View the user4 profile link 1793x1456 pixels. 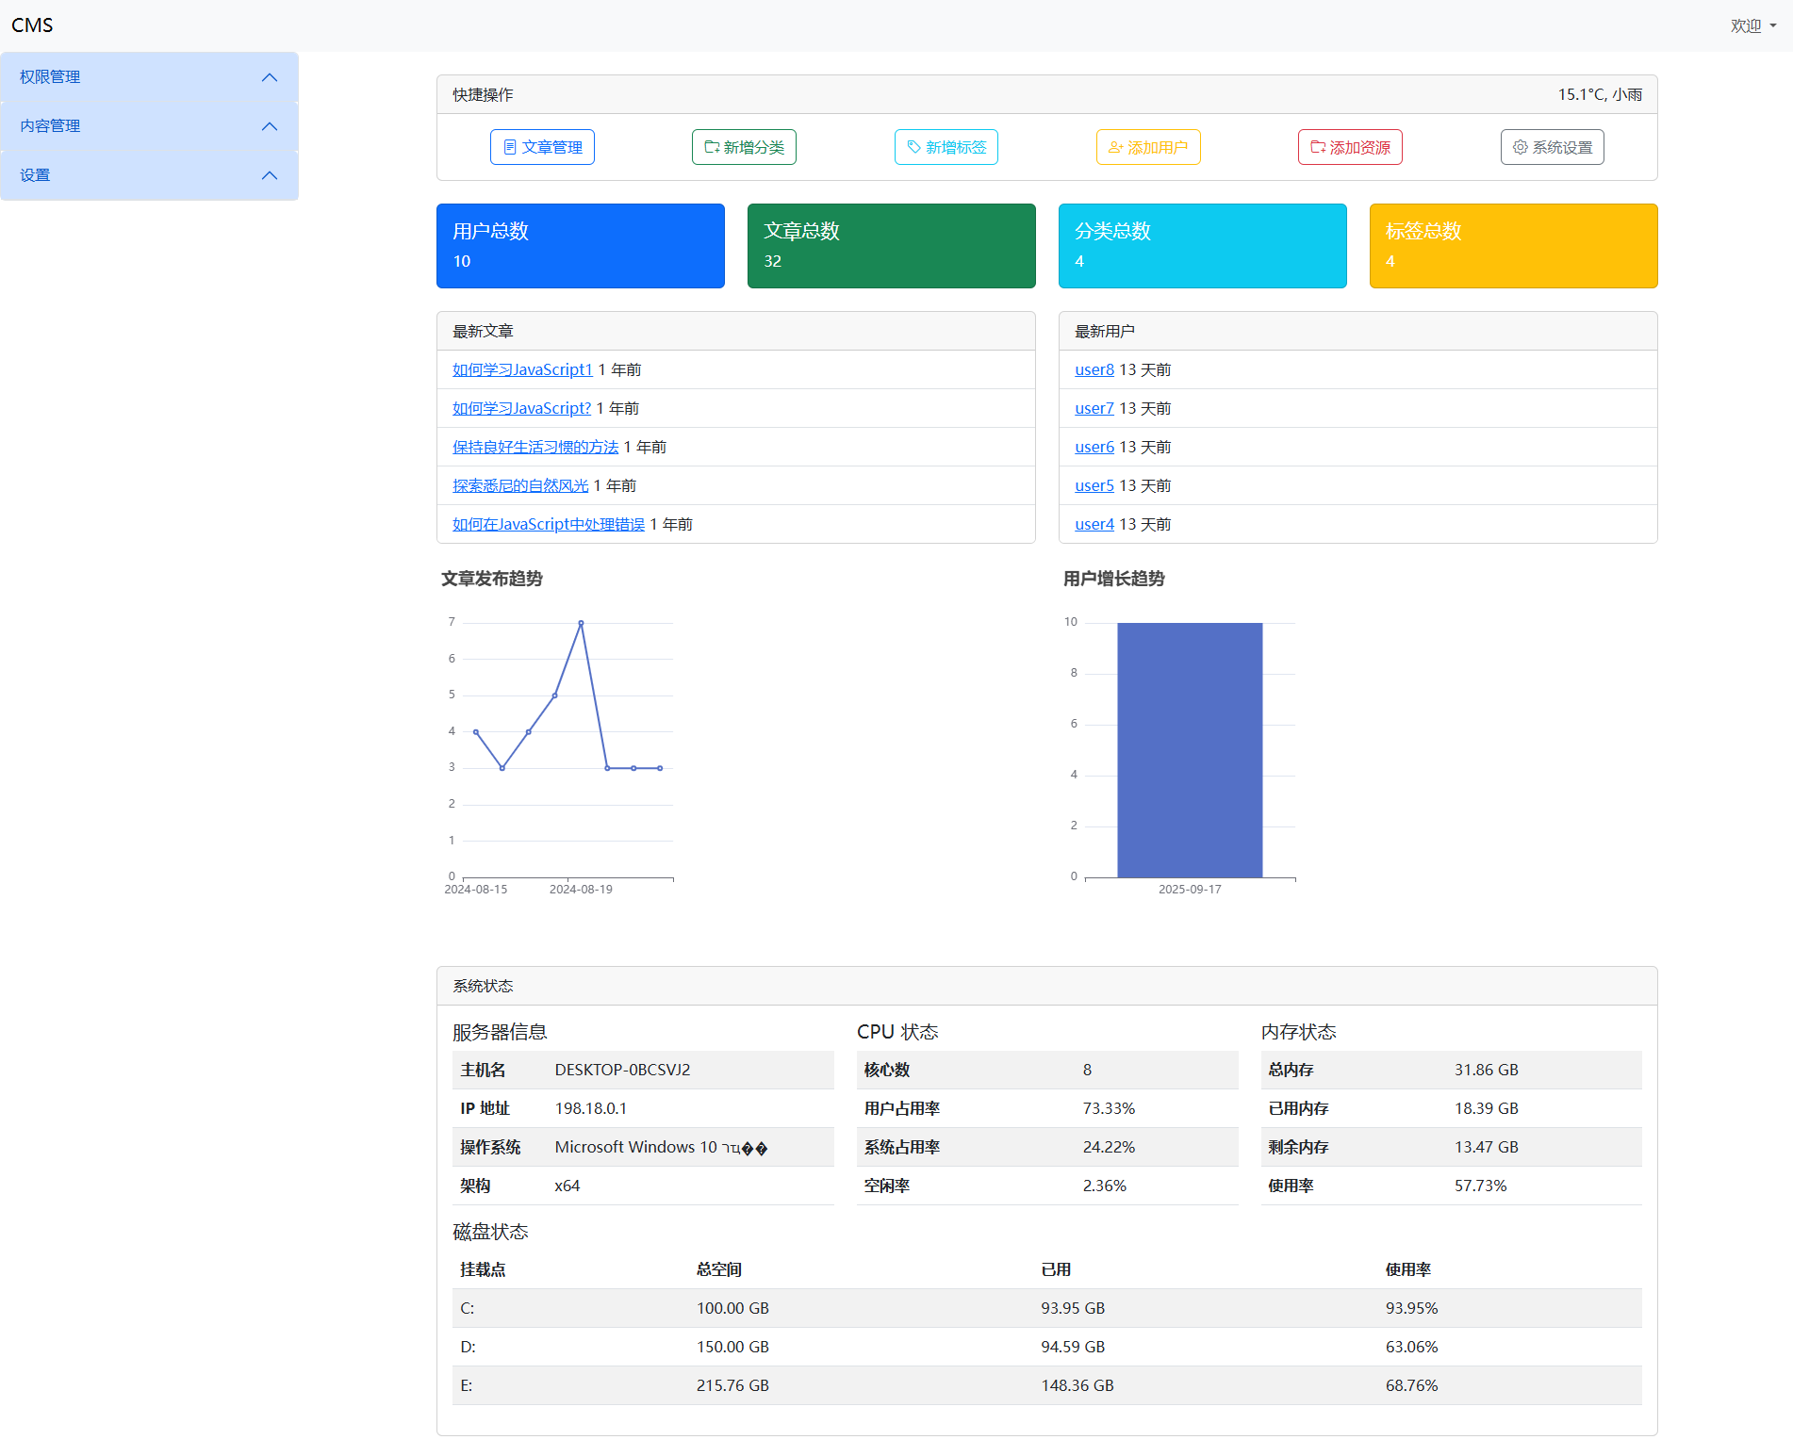(1094, 524)
